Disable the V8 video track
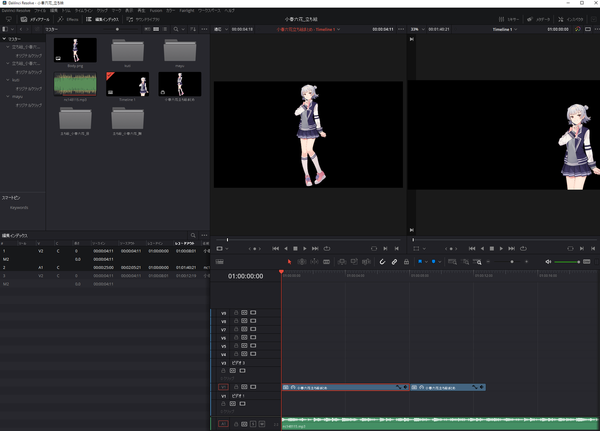The height and width of the screenshot is (431, 600). point(253,321)
